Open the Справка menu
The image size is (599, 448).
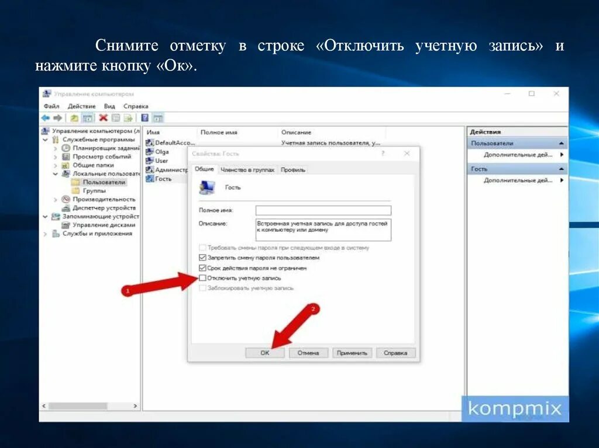(x=136, y=106)
